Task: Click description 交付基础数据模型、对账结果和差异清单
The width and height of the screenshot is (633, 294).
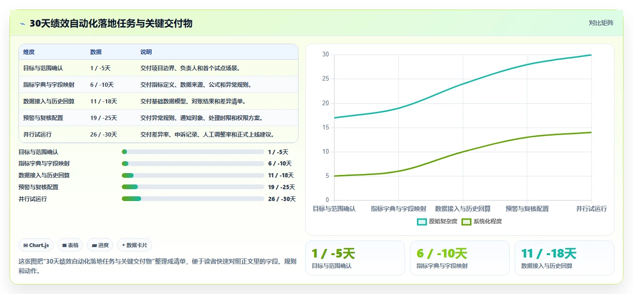Action: tap(193, 101)
